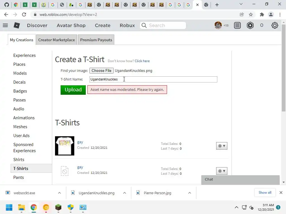Viewport: 286px width, 214px height.
Task: Open the UgandanKnuckles.png downloaded file
Action: [96, 193]
